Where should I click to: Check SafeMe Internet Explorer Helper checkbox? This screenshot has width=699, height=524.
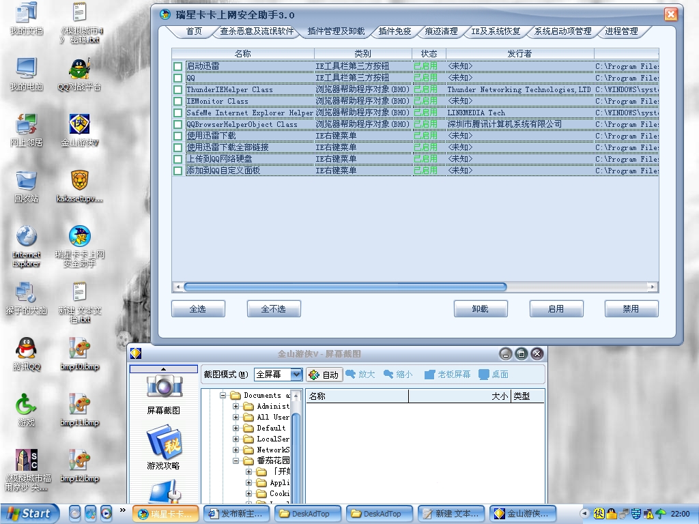point(178,113)
